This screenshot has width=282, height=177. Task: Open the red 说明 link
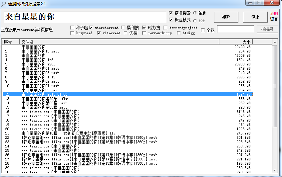[x=274, y=14]
